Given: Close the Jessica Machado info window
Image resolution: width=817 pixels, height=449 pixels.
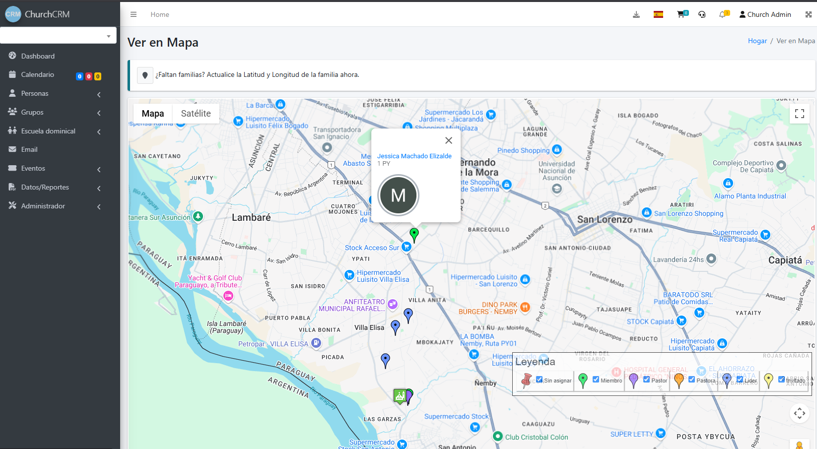Looking at the screenshot, I should [x=449, y=140].
